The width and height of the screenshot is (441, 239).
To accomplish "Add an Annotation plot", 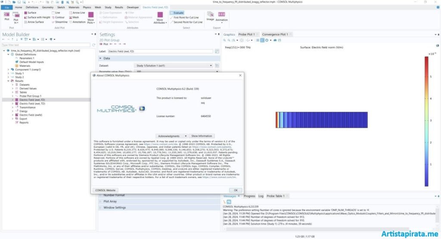I will click(x=77, y=22).
